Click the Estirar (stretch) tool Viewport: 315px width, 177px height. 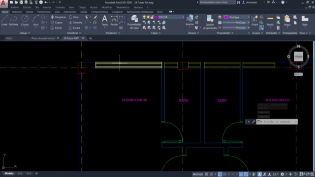[56, 28]
